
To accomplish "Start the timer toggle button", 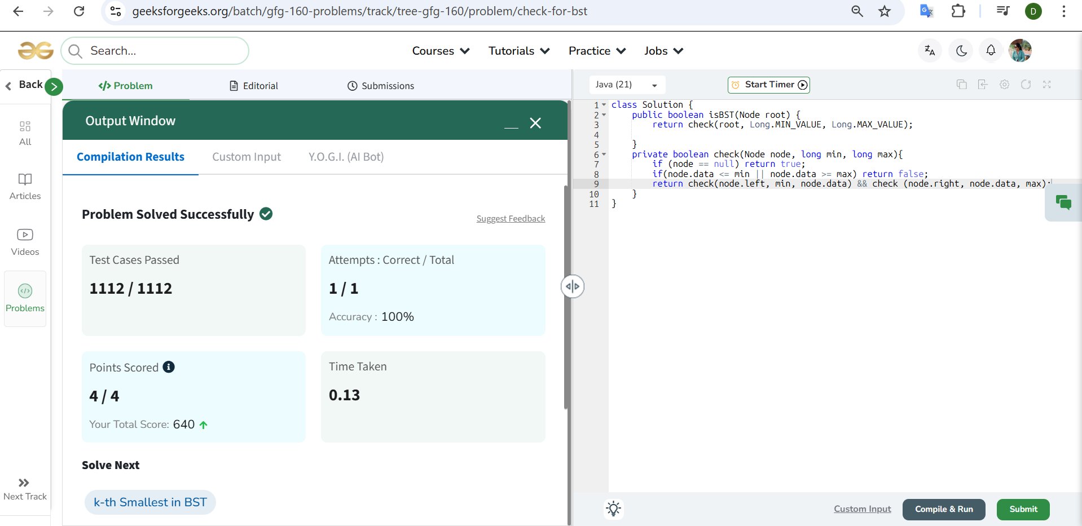I will (769, 85).
